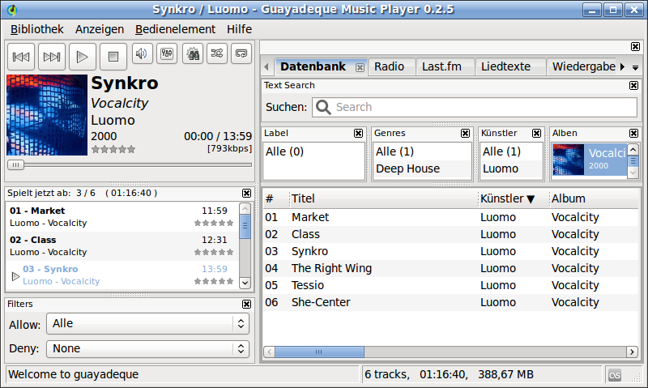Select the Vocalcity album thumbnail
Image resolution: width=648 pixels, height=388 pixels.
(569, 160)
